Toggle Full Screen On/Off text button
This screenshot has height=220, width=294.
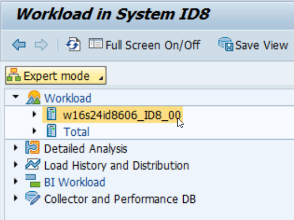[153, 45]
